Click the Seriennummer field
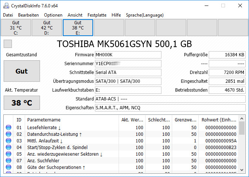This screenshot has height=177, width=249. click(128, 64)
